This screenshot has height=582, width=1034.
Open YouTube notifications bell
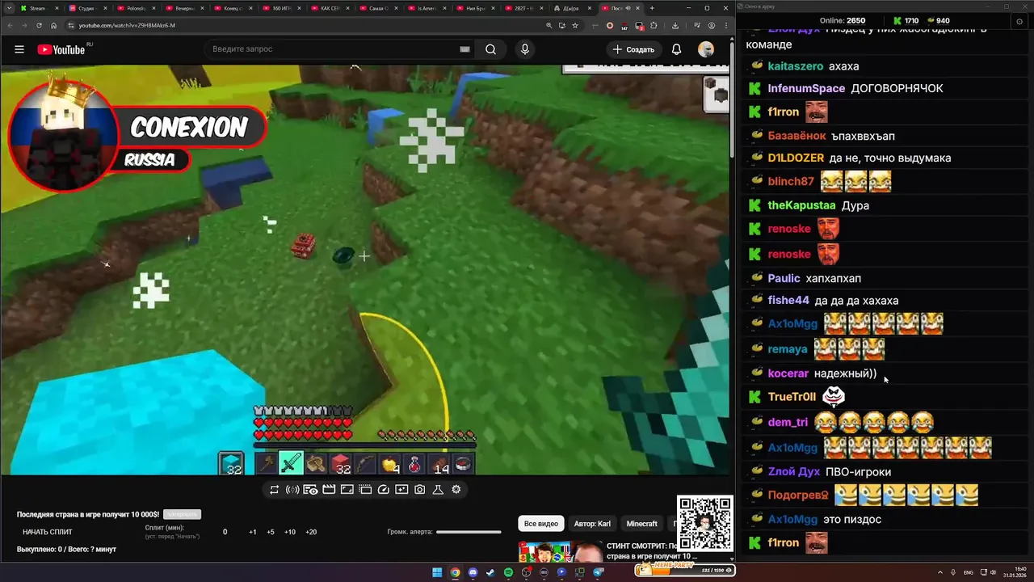[x=677, y=49]
